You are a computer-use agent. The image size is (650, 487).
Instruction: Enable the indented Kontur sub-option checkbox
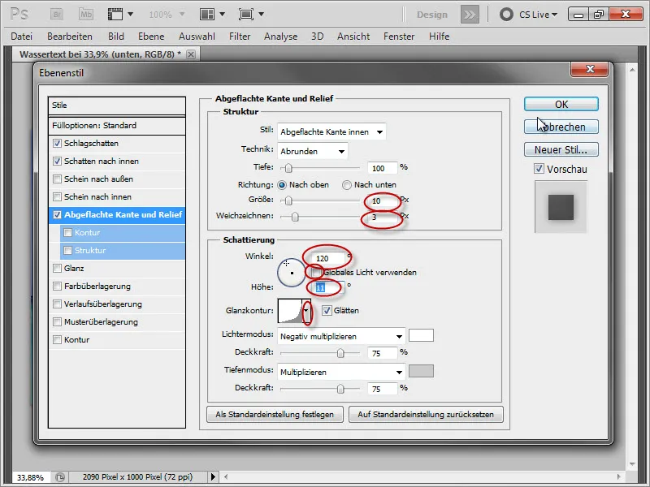pyautogui.click(x=68, y=232)
